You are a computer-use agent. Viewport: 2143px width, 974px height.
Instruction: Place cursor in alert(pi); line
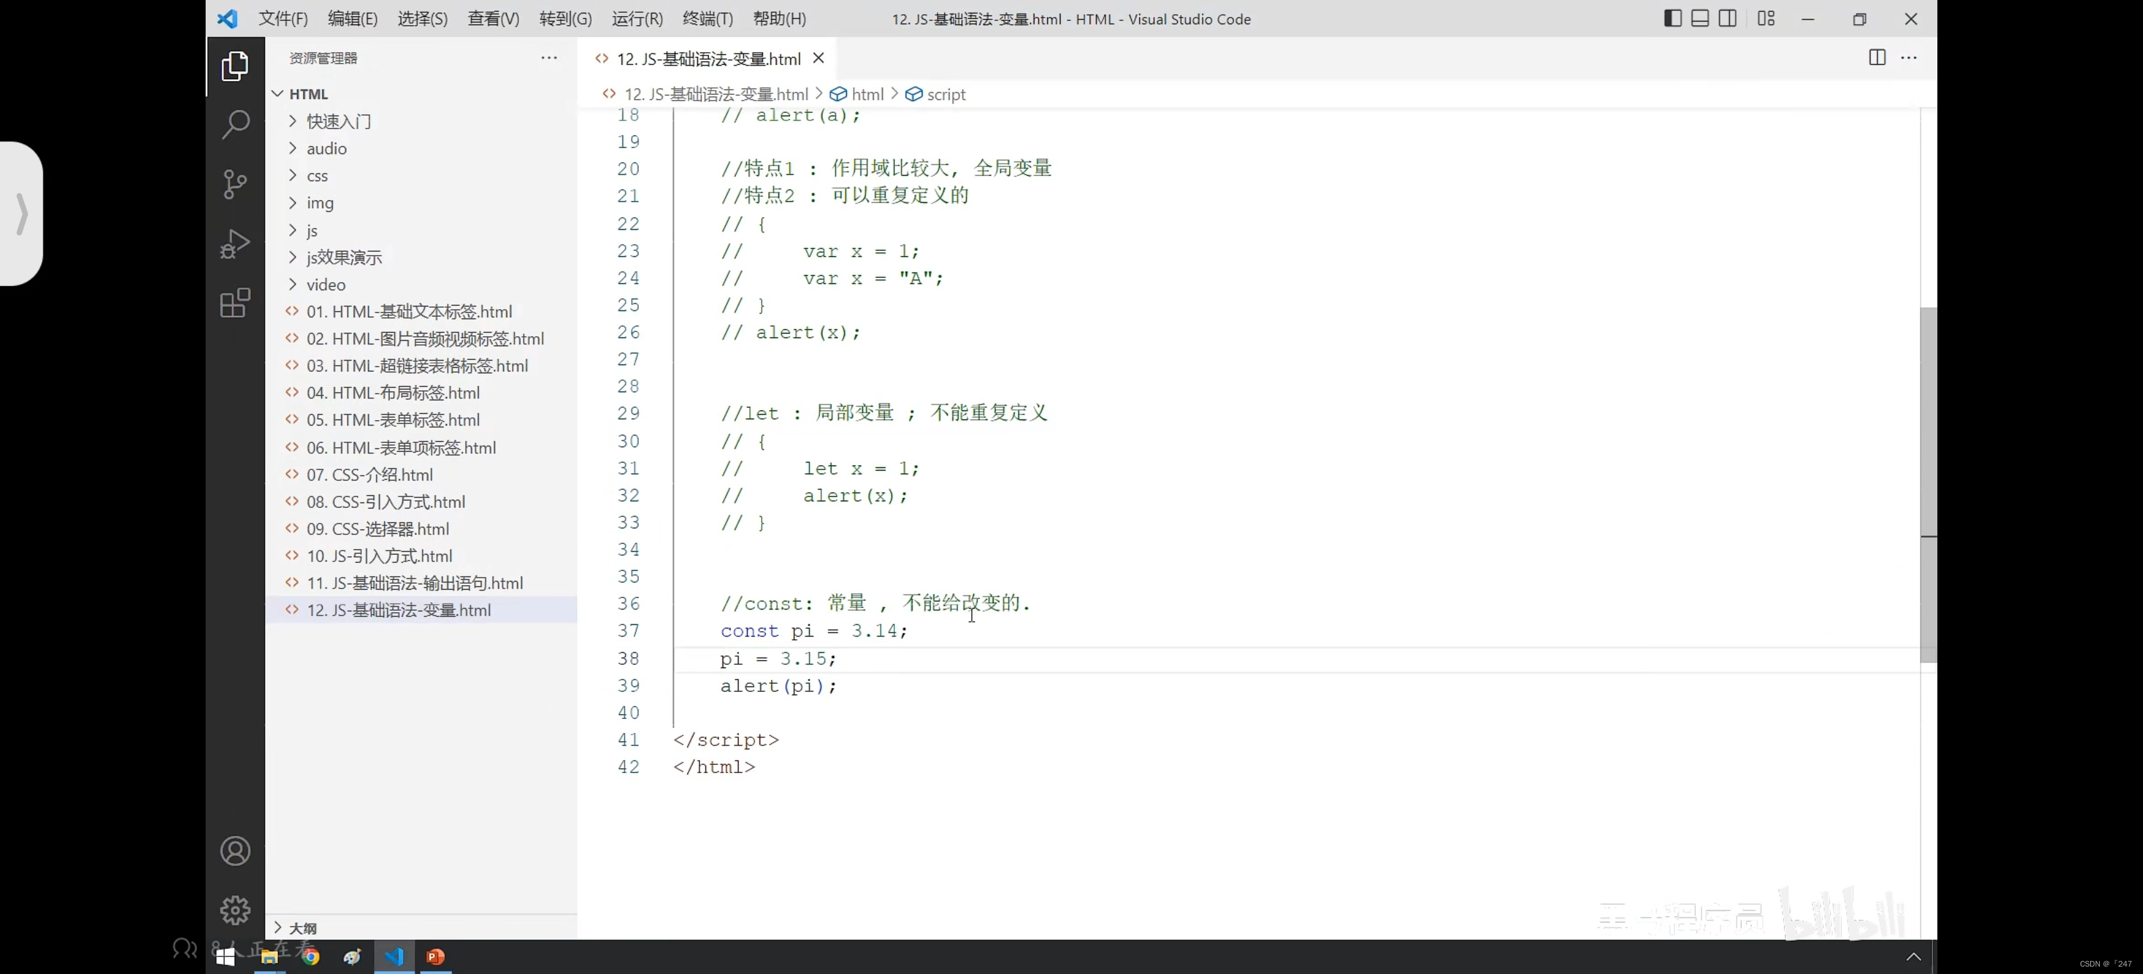pos(778,687)
